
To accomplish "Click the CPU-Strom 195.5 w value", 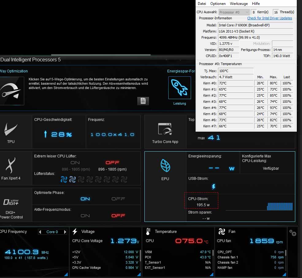I will click(x=203, y=205).
